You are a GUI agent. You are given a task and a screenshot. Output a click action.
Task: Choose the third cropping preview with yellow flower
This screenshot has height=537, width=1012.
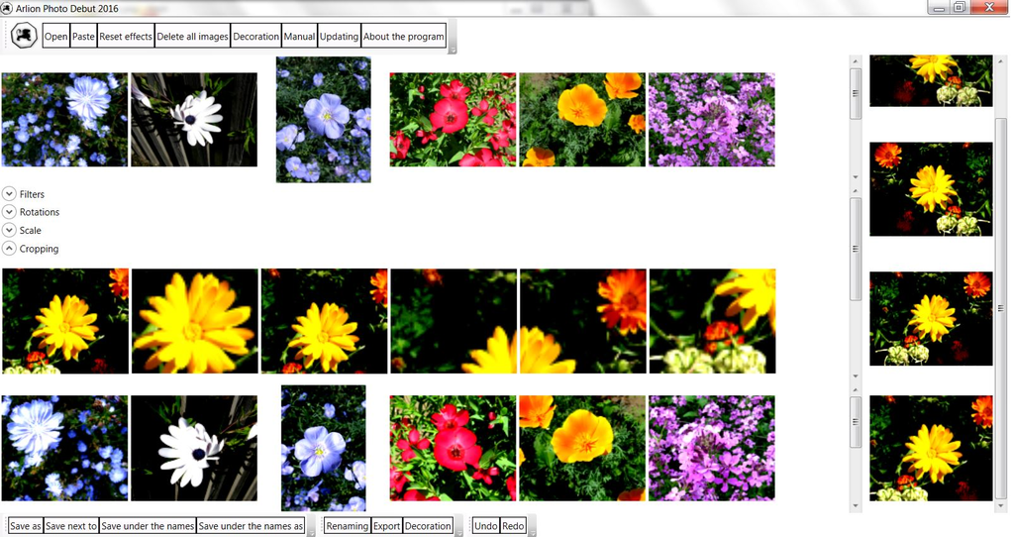tap(324, 321)
